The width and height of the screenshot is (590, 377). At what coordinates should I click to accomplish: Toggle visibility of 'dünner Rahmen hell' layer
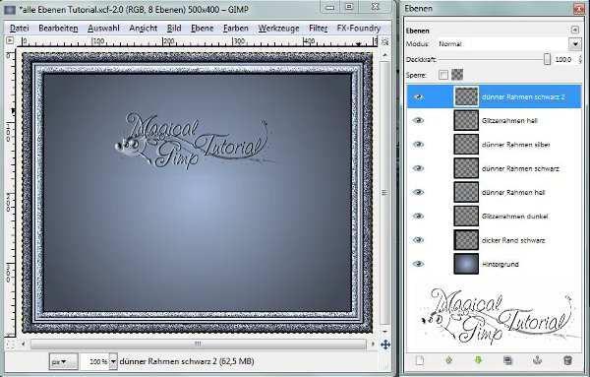(419, 193)
